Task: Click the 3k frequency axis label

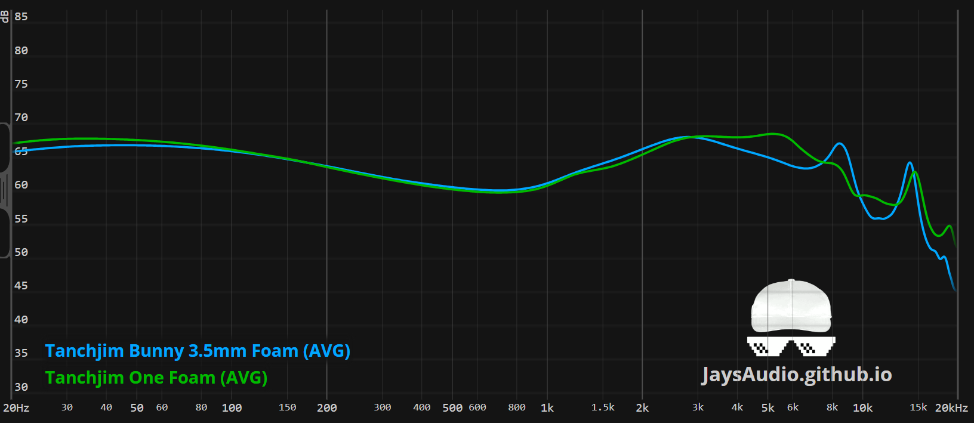Action: 698,407
